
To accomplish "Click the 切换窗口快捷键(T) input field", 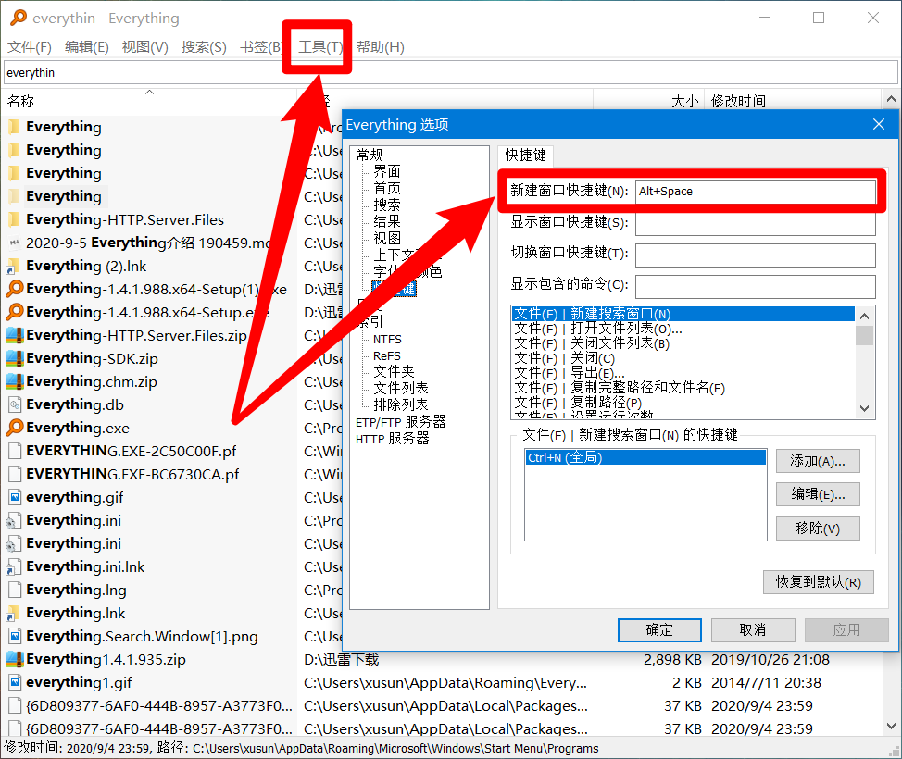I will point(756,255).
